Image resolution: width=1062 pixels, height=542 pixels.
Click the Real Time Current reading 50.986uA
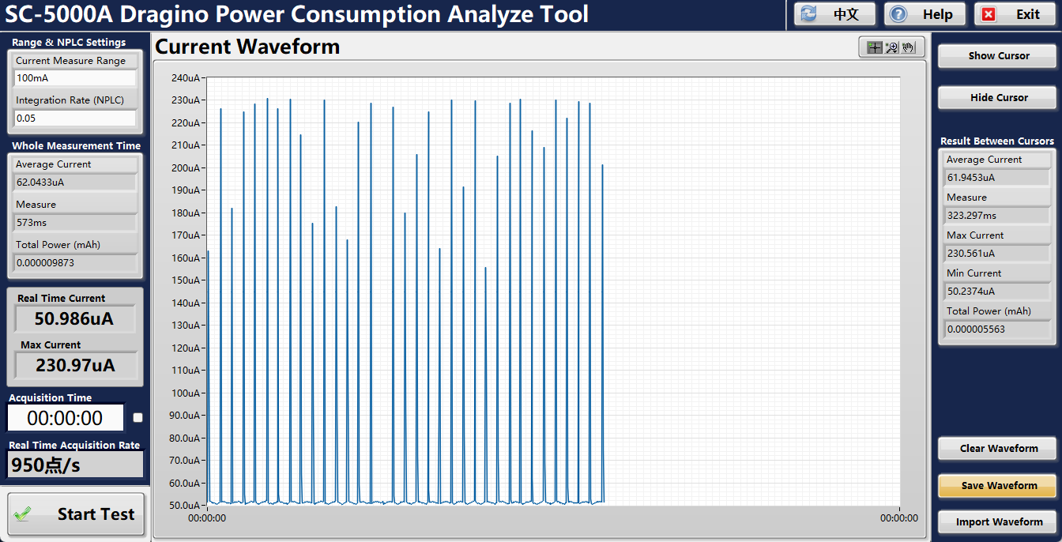[x=75, y=319]
